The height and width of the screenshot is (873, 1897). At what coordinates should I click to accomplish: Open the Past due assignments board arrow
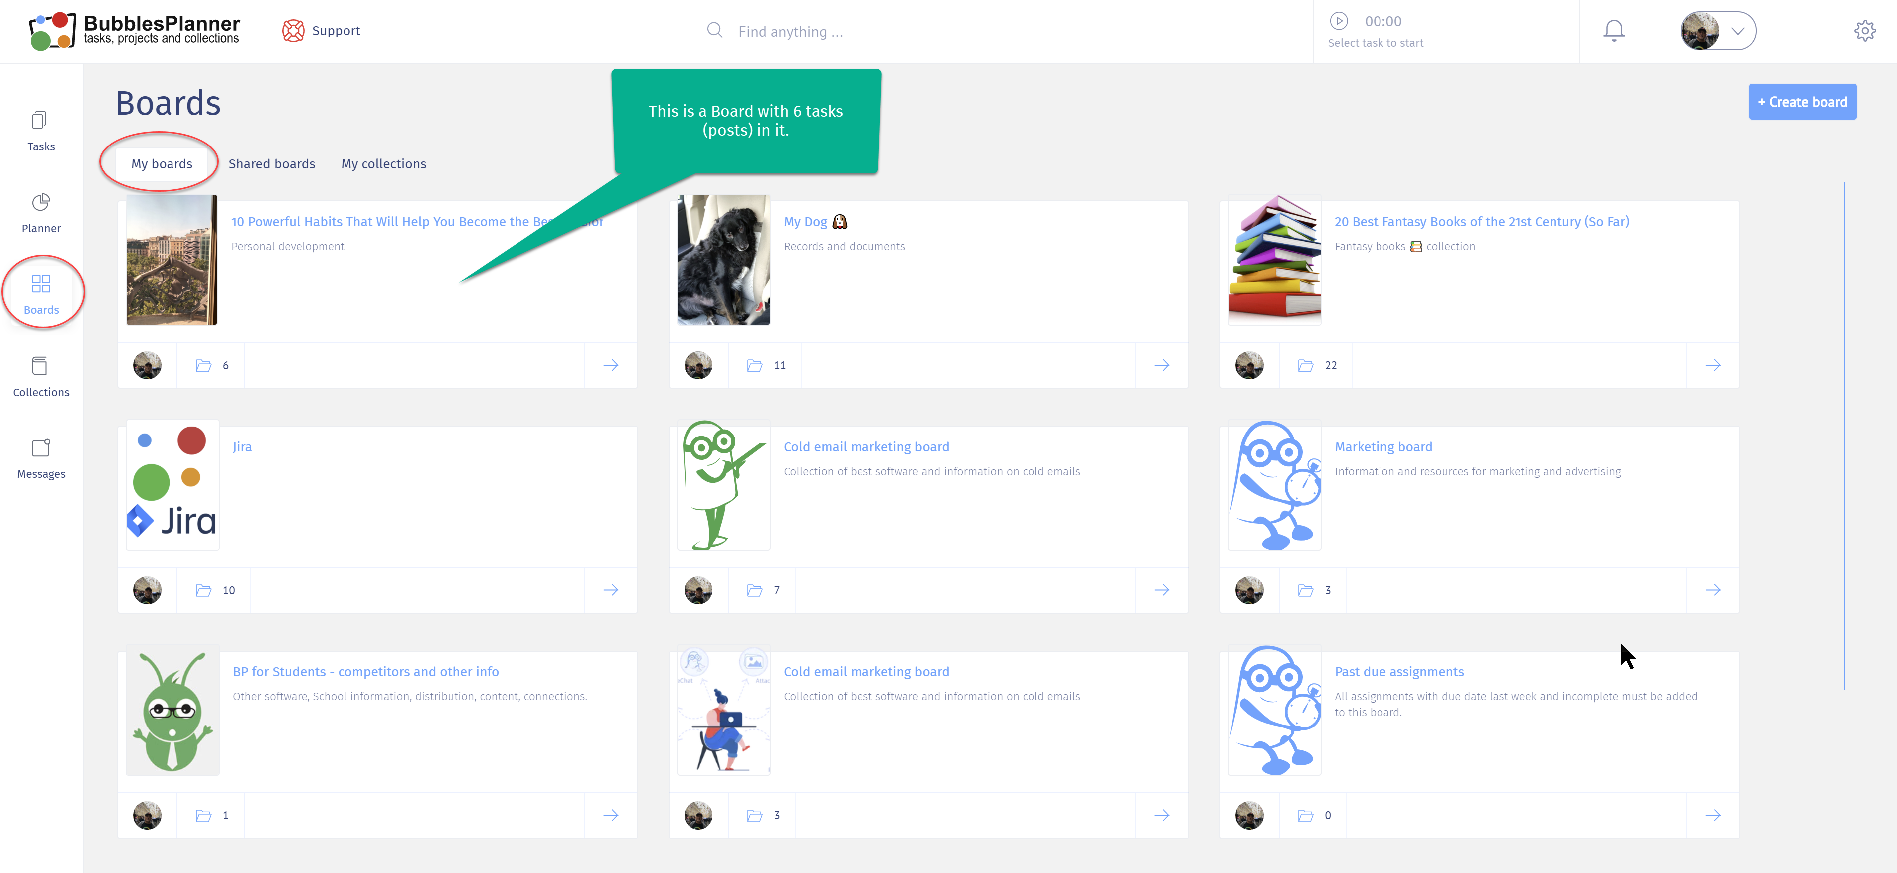1712,815
